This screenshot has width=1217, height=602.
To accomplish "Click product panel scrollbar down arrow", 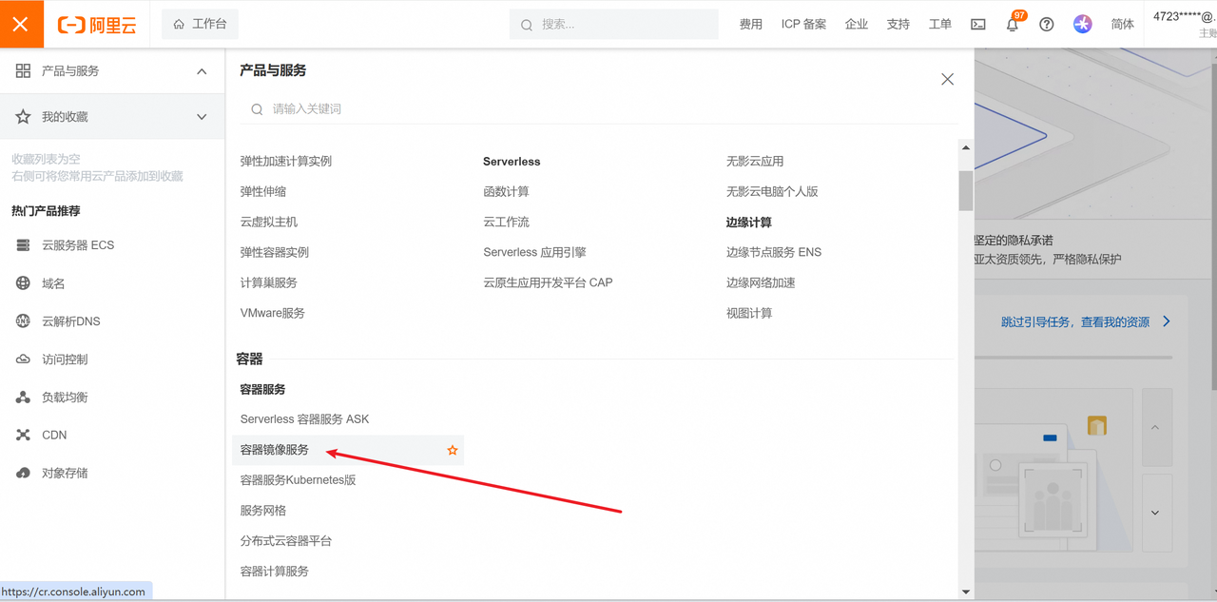I will [x=966, y=592].
